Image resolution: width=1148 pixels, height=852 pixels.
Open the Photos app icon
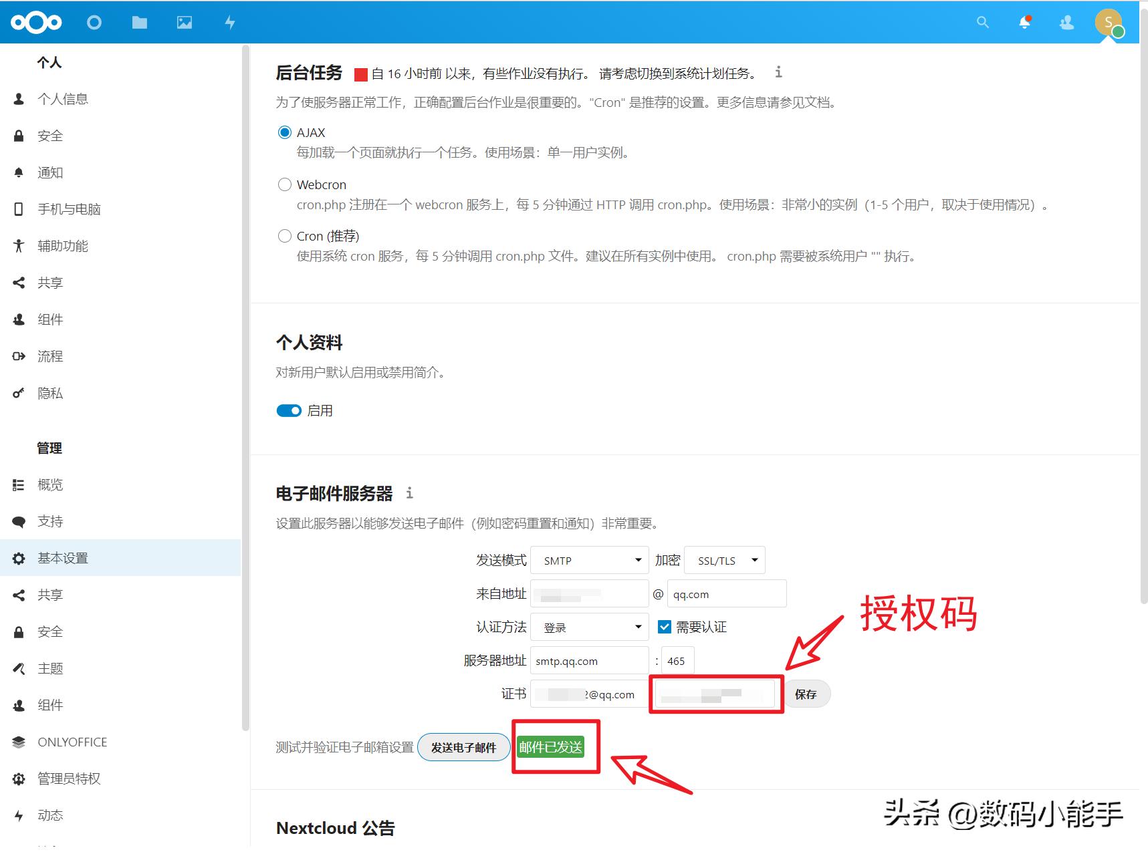[184, 22]
